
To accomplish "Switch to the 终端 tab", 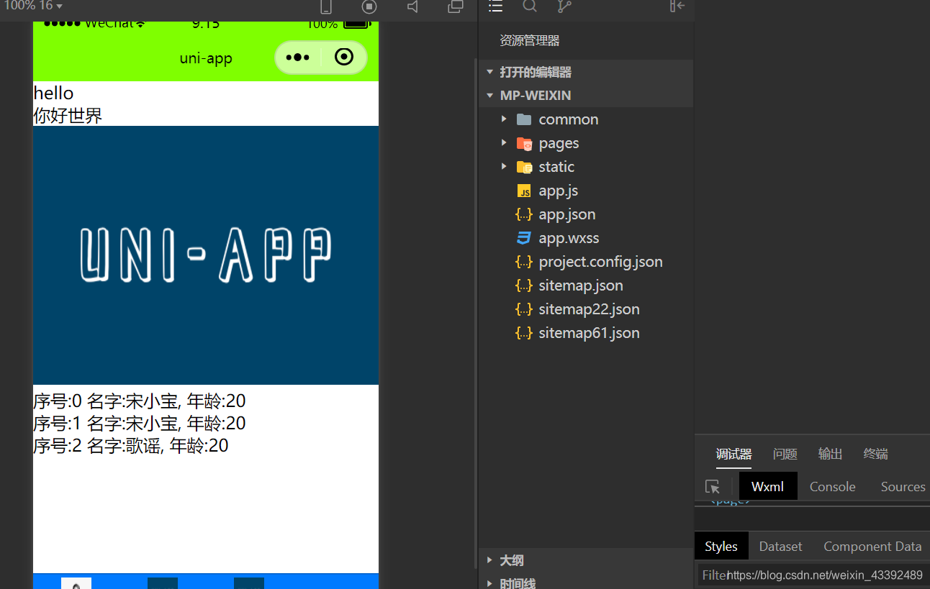I will click(x=875, y=454).
